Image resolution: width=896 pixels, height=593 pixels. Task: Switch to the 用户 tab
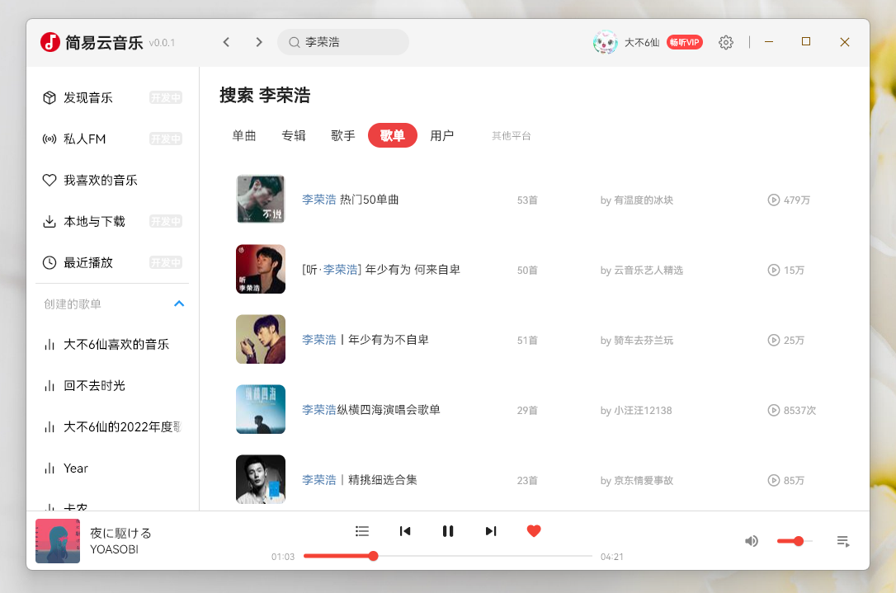click(x=441, y=135)
